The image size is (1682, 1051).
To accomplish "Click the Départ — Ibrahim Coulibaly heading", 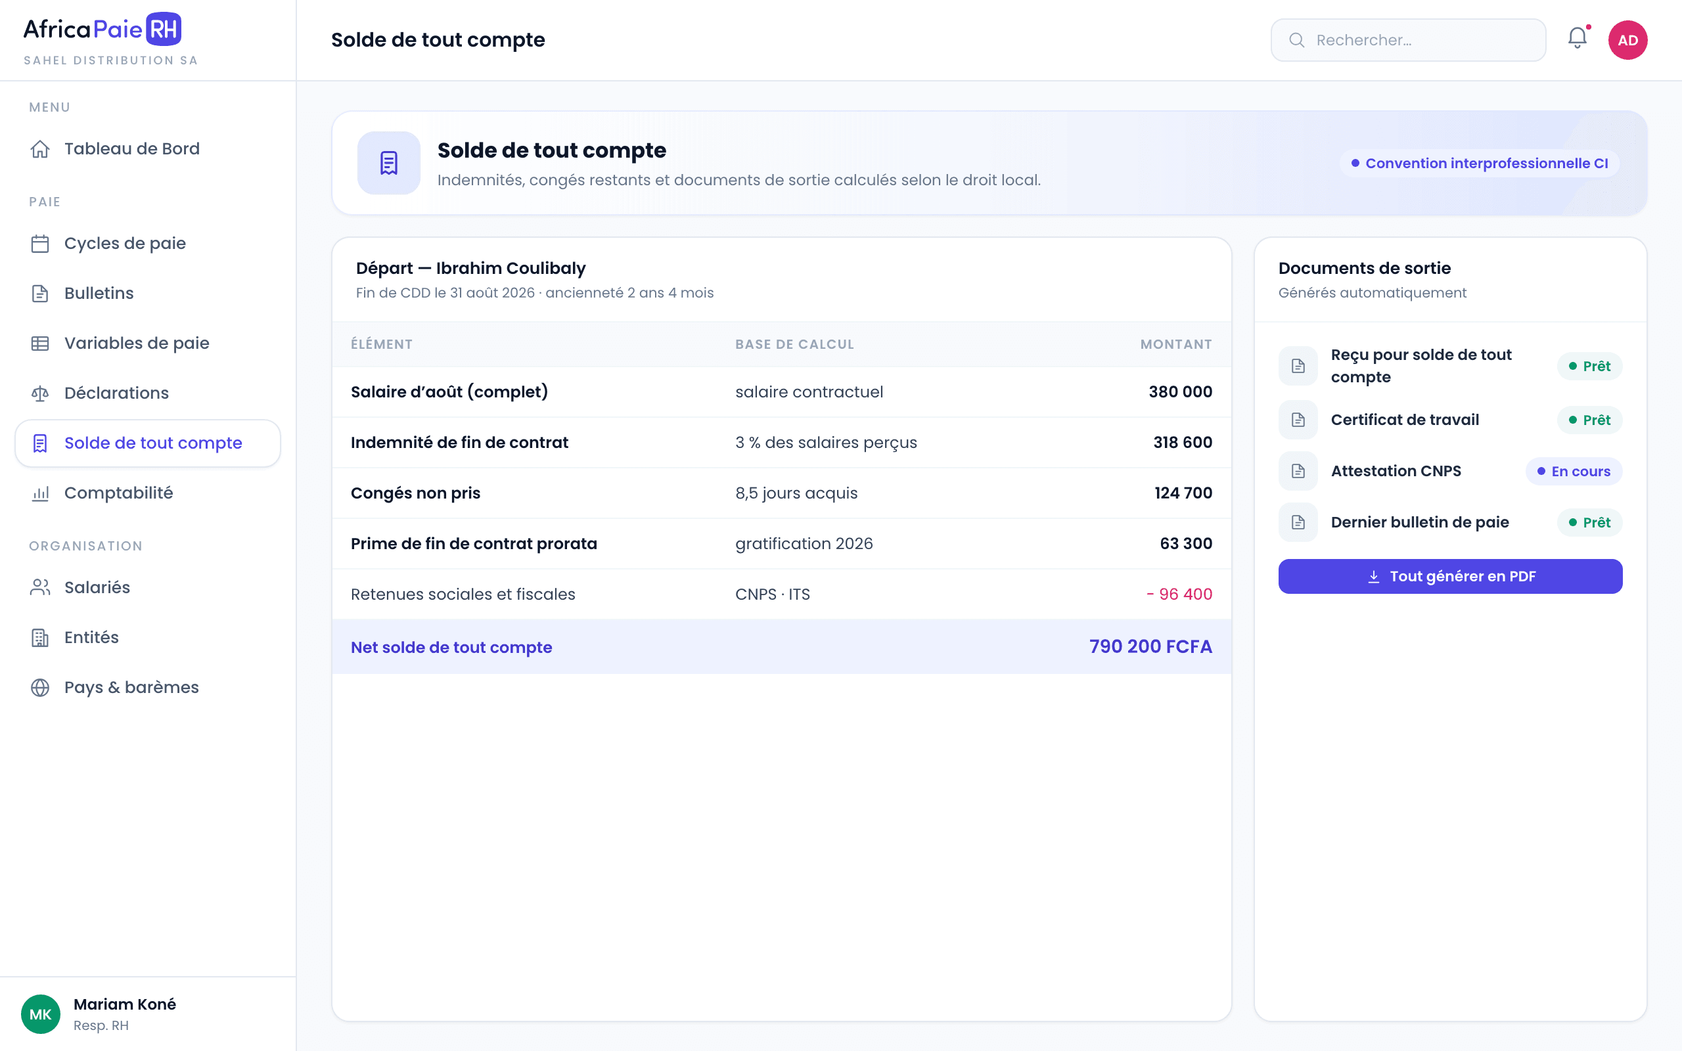I will [470, 268].
